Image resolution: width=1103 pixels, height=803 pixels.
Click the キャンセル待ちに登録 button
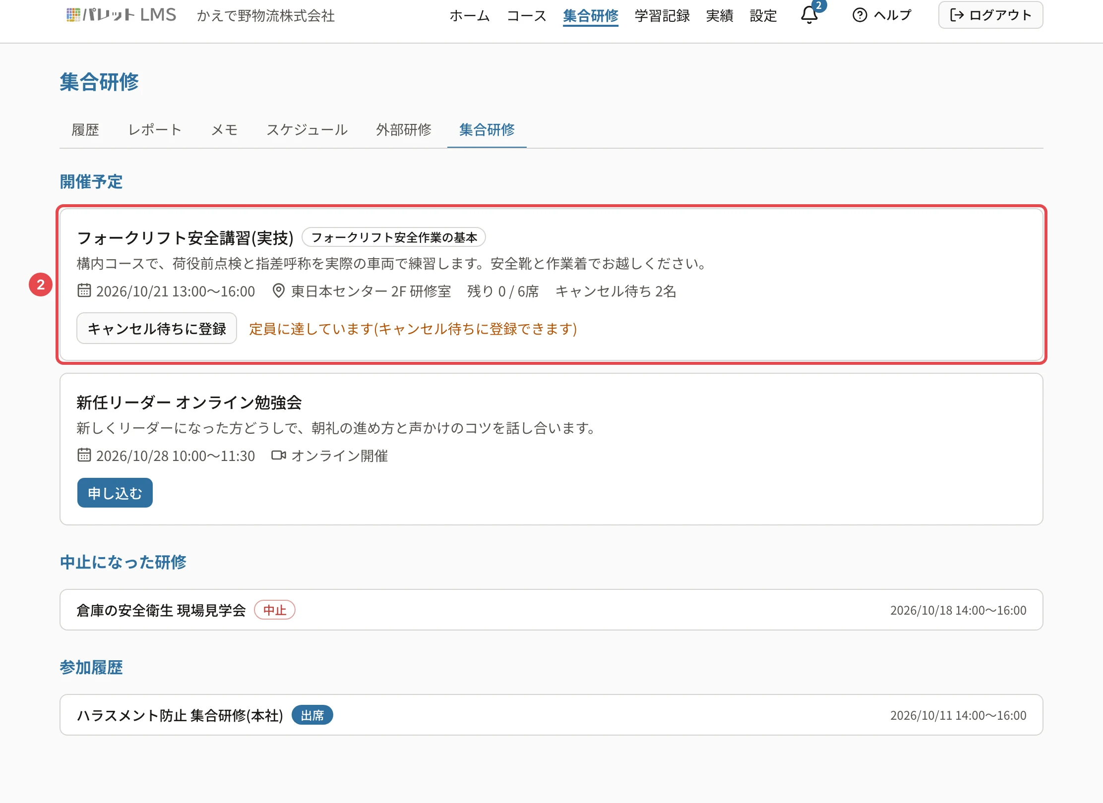[157, 328]
